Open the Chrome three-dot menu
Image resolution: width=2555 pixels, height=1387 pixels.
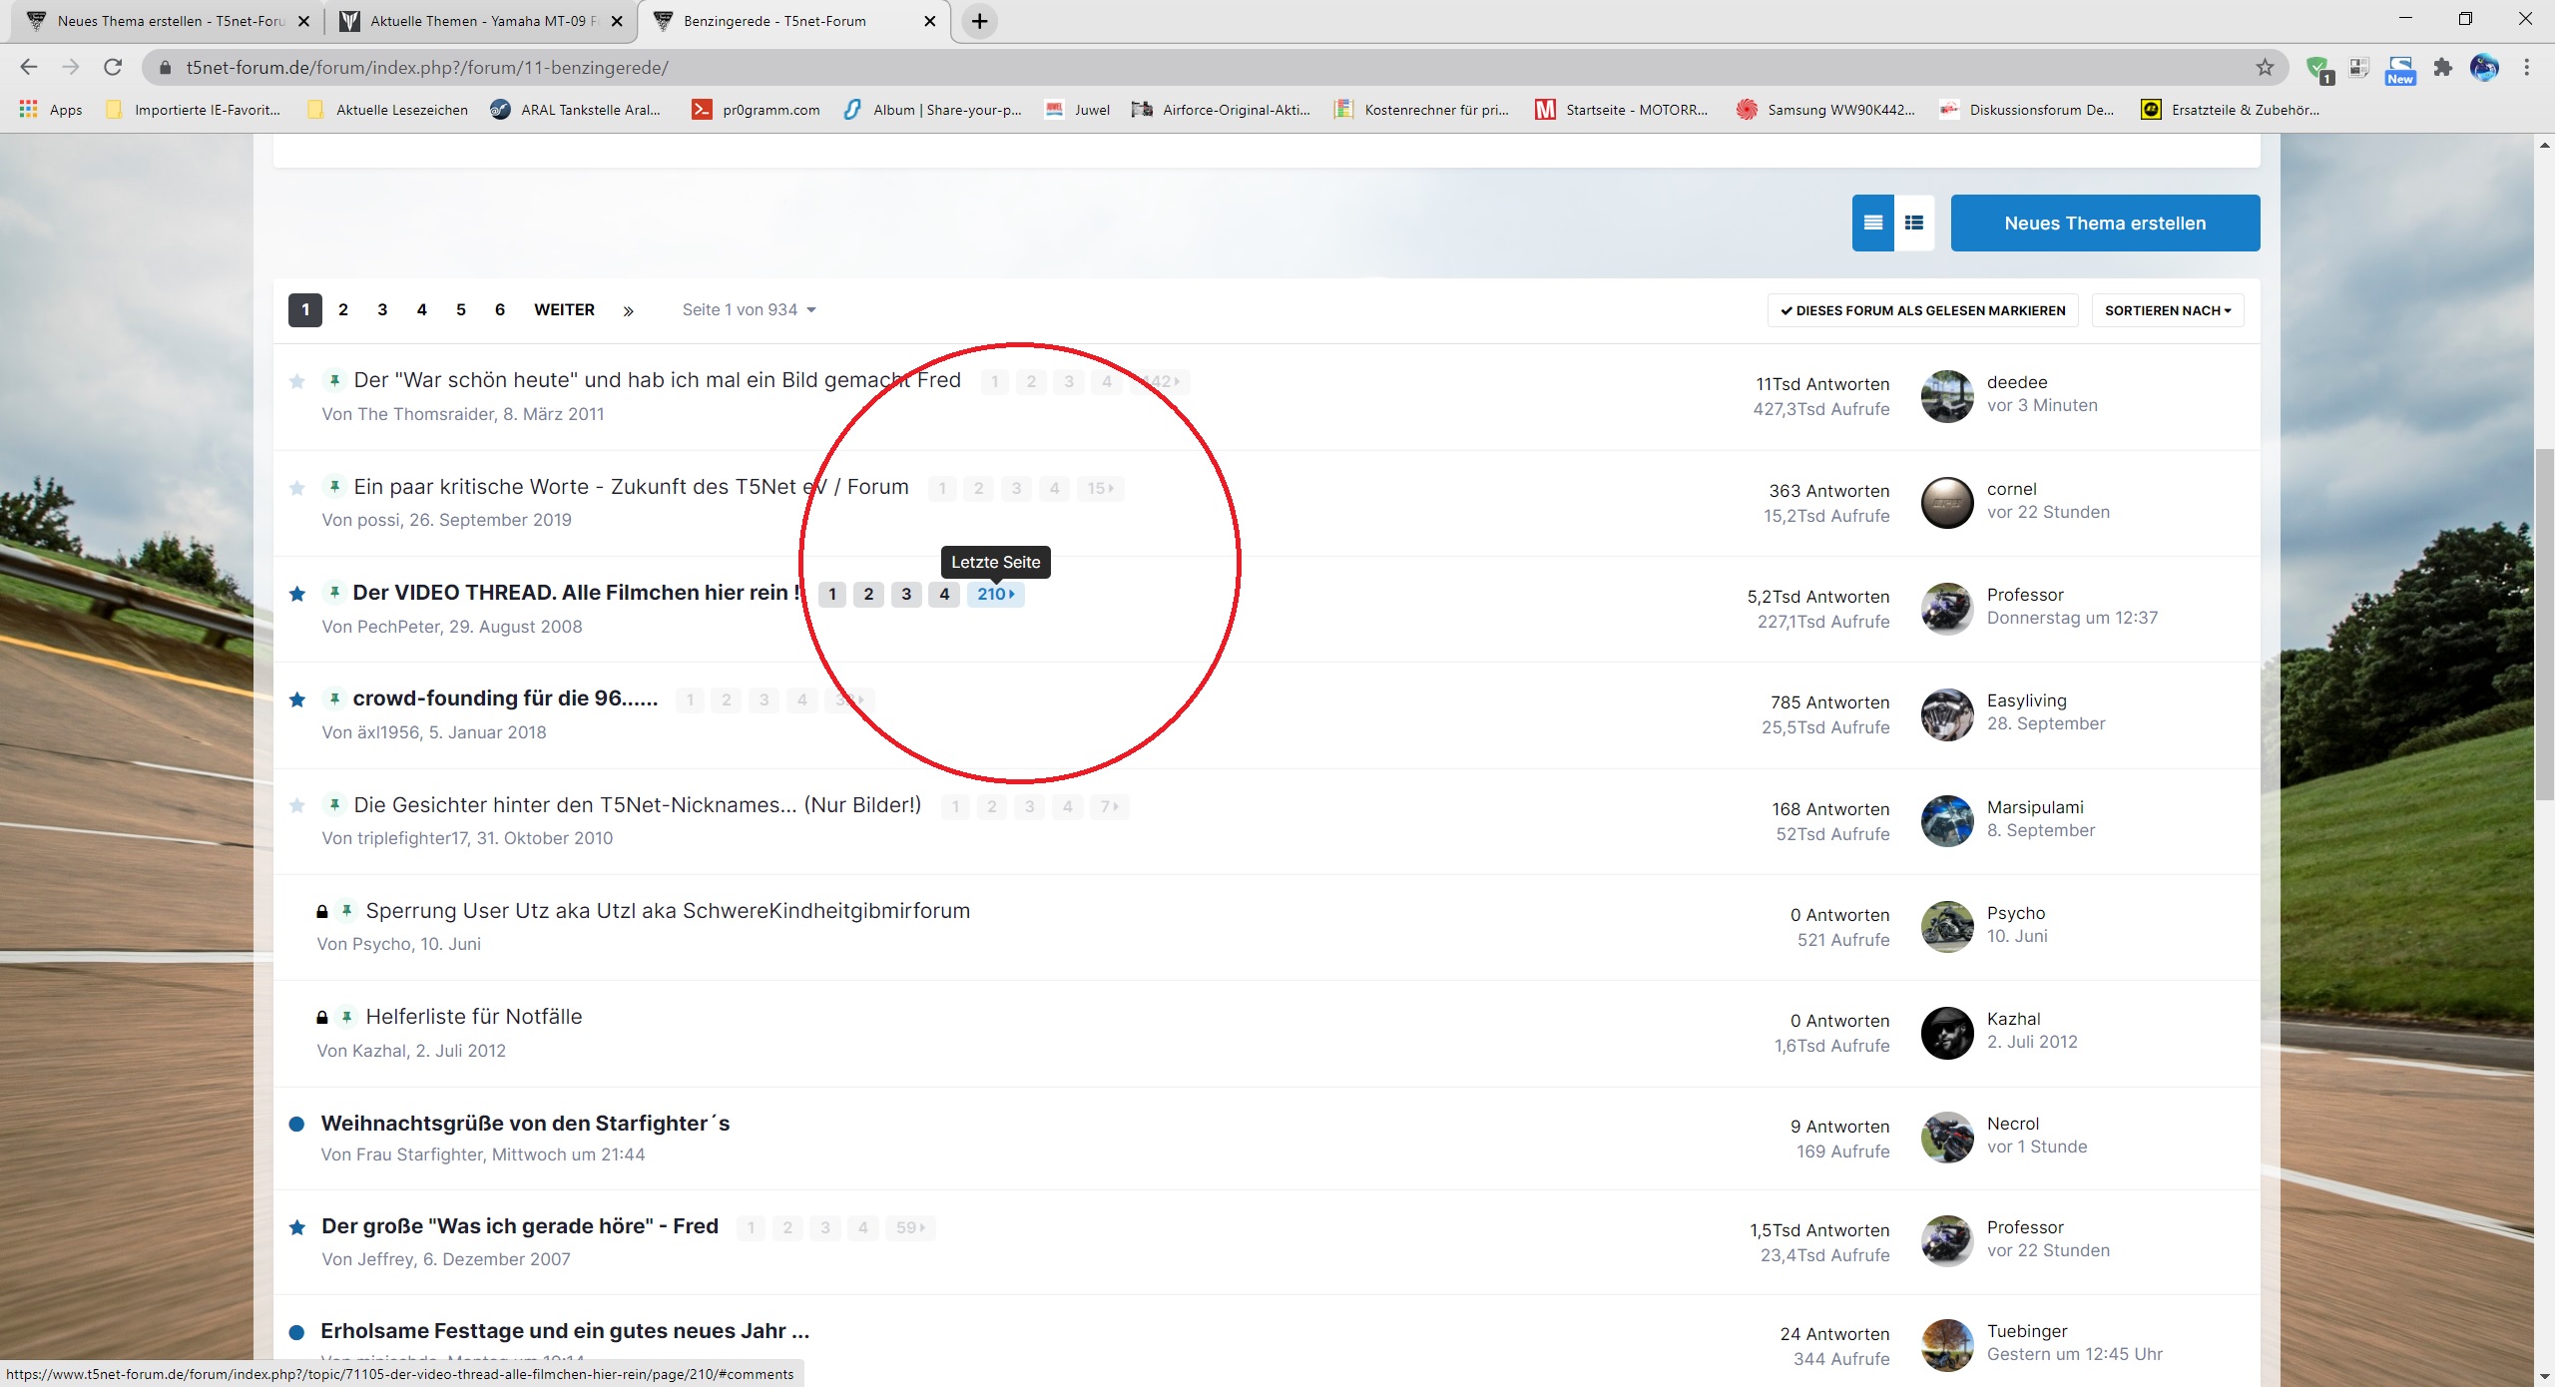pos(2527,67)
